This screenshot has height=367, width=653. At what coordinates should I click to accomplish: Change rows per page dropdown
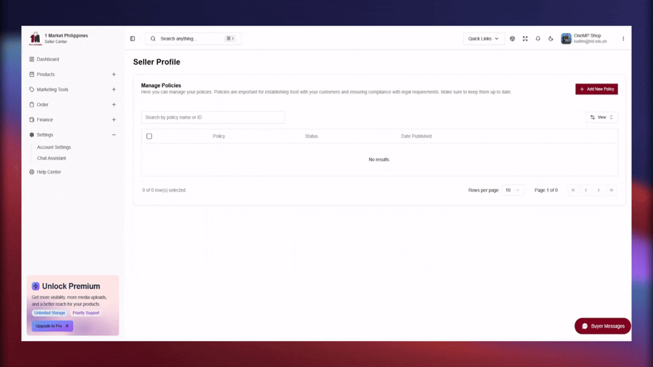tap(512, 190)
